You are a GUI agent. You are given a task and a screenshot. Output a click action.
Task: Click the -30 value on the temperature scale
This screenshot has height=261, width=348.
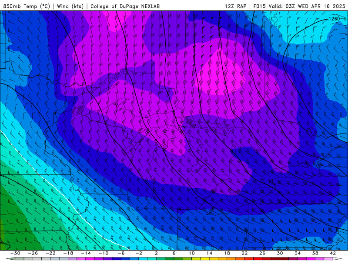[15, 253]
